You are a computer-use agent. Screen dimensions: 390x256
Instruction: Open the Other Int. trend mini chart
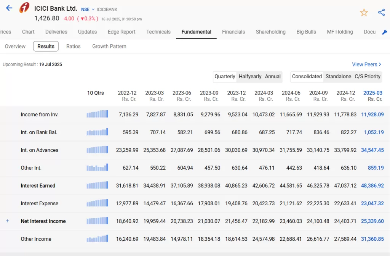pyautogui.click(x=97, y=167)
